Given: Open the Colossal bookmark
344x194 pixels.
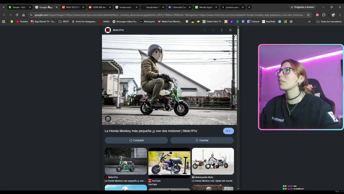Looking at the screenshot, I should click(253, 22).
